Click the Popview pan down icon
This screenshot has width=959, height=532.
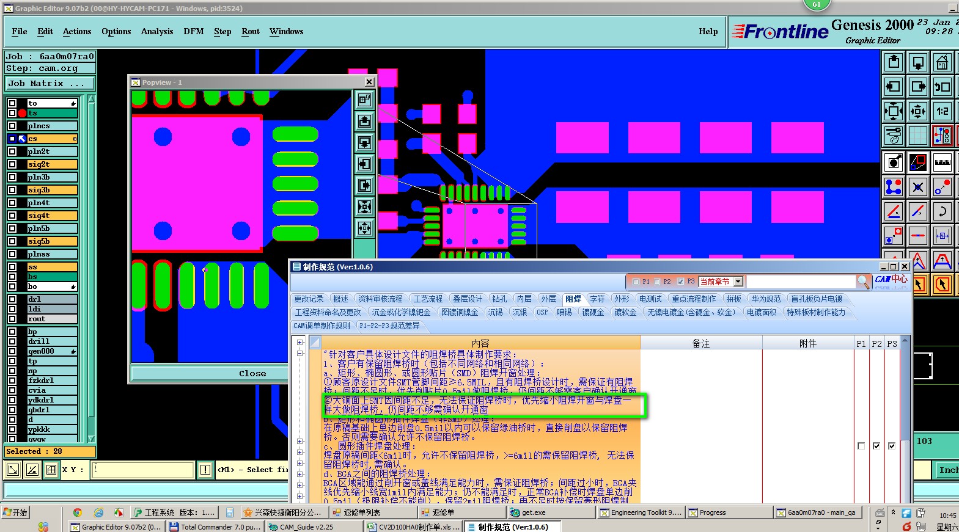coord(364,142)
